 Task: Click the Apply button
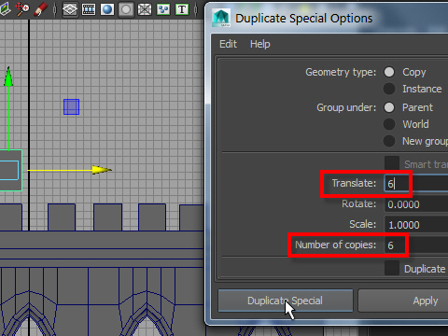[425, 301]
